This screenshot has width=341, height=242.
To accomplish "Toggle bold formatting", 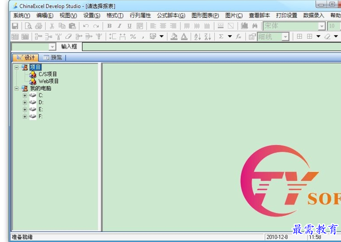I will pyautogui.click(x=110, y=26).
